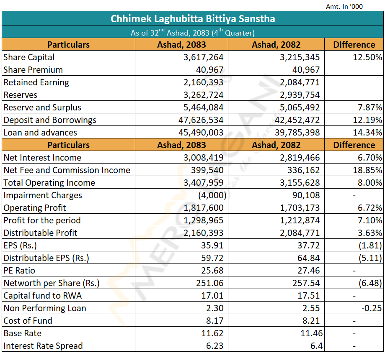Image resolution: width=385 pixels, height=353 pixels.
Task: Select the 'Share Premium' row label
Action: (33, 69)
